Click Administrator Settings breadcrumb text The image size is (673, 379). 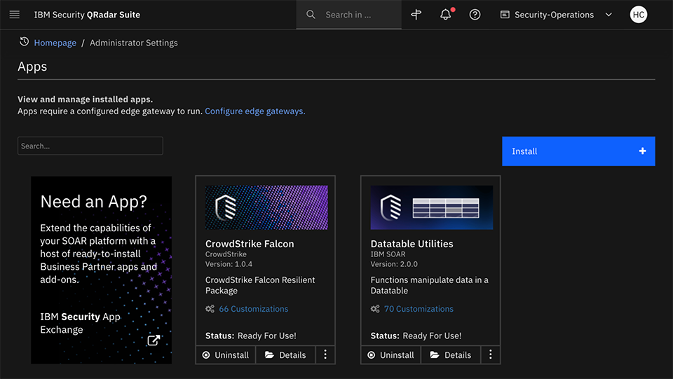pos(133,43)
